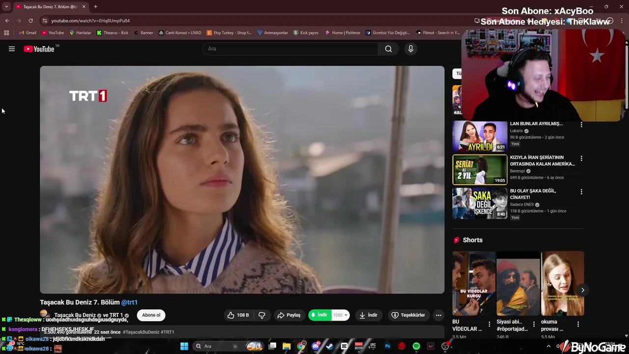629x354 pixels.
Task: Share the video via Paylaş button
Action: [289, 315]
